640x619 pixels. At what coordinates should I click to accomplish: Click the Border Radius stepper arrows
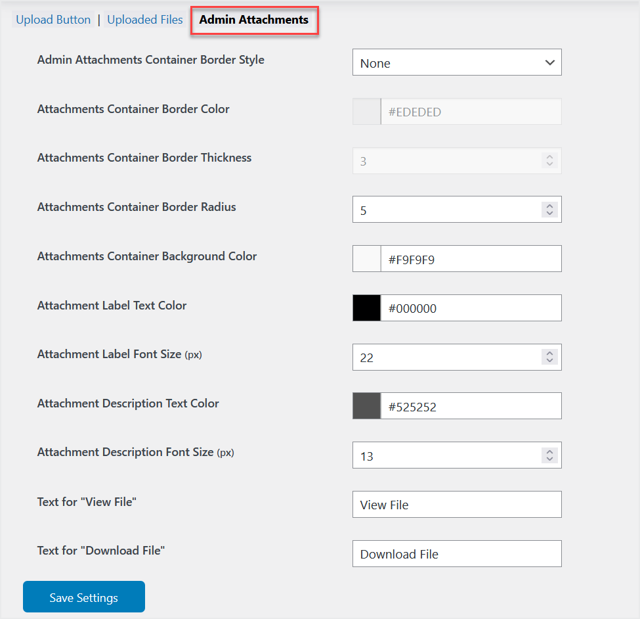tap(550, 210)
